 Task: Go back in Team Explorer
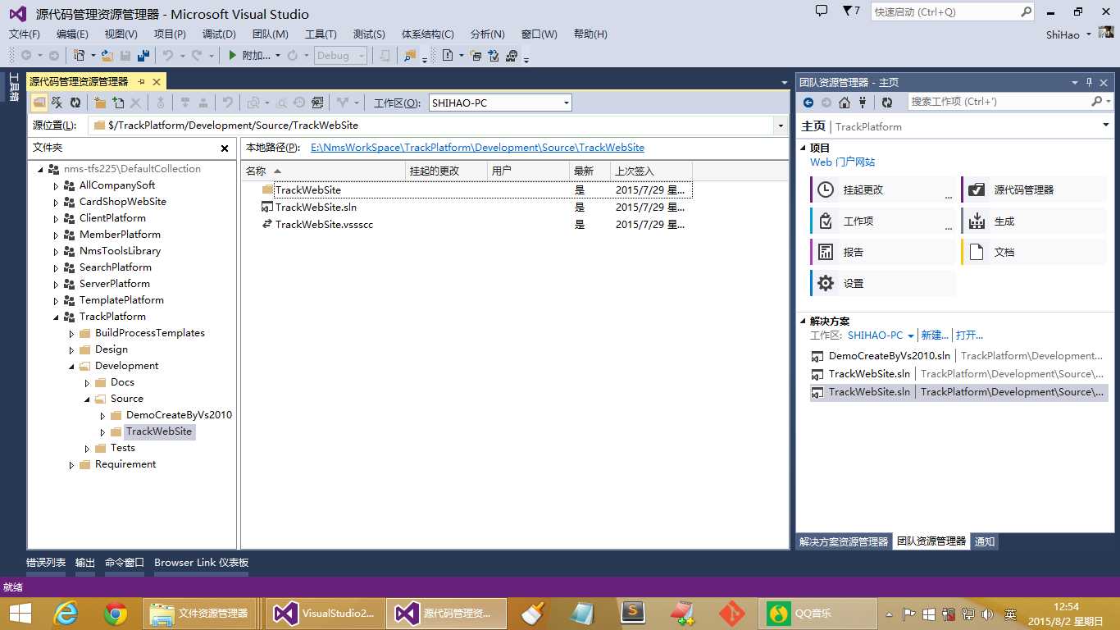coord(808,103)
